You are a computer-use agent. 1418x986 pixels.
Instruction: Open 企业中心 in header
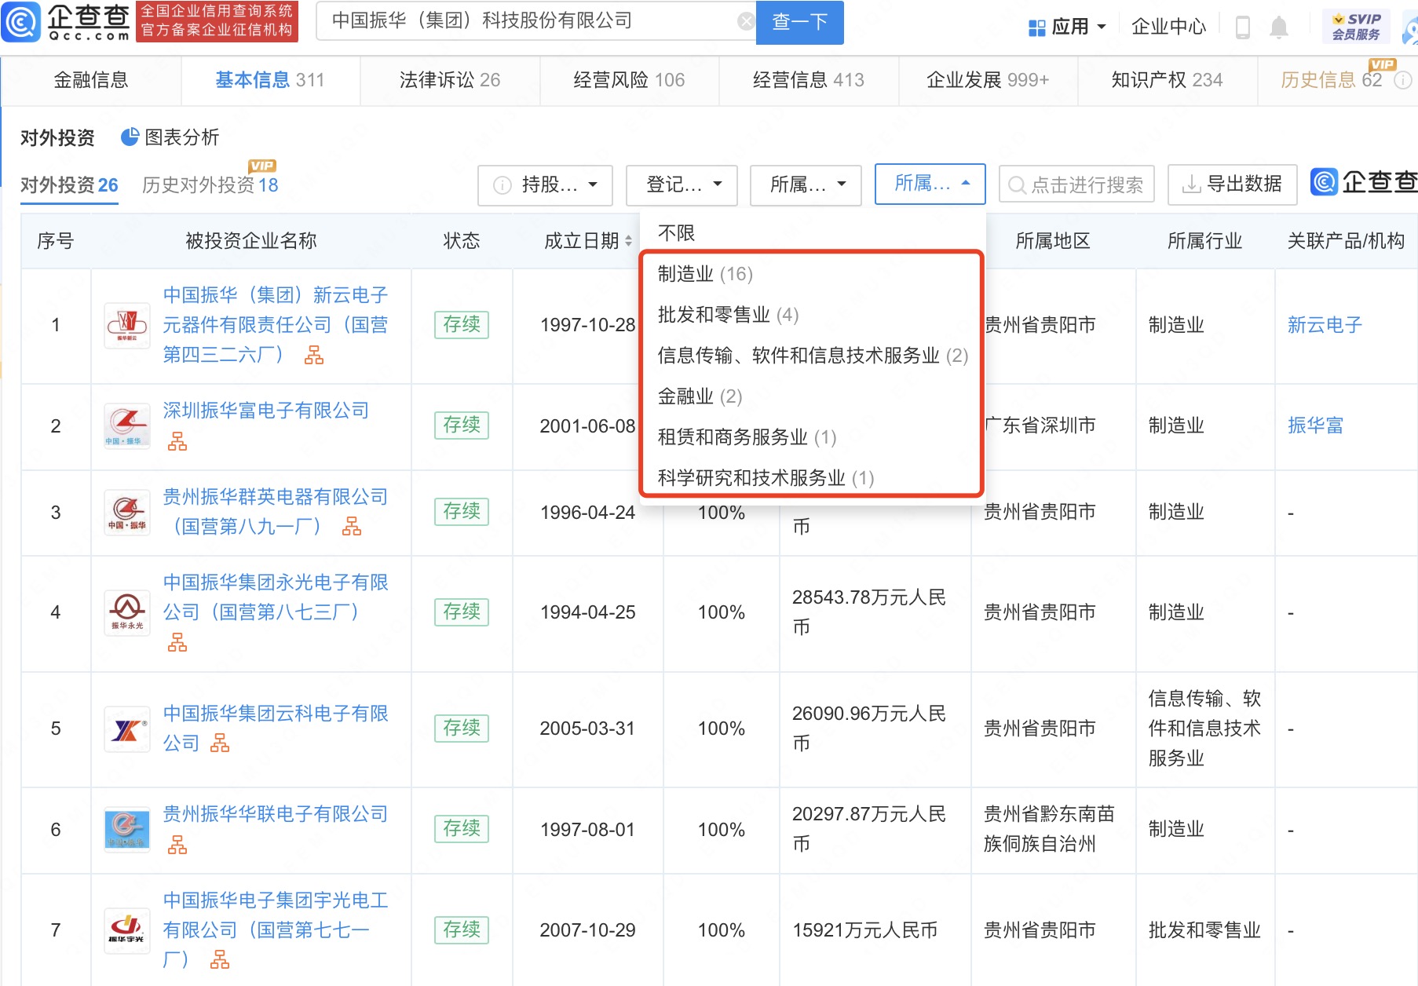pyautogui.click(x=1168, y=27)
